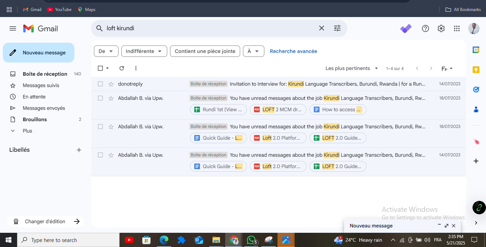The width and height of the screenshot is (486, 247).
Task: Click Windows taskbar search box
Action: 68,240
